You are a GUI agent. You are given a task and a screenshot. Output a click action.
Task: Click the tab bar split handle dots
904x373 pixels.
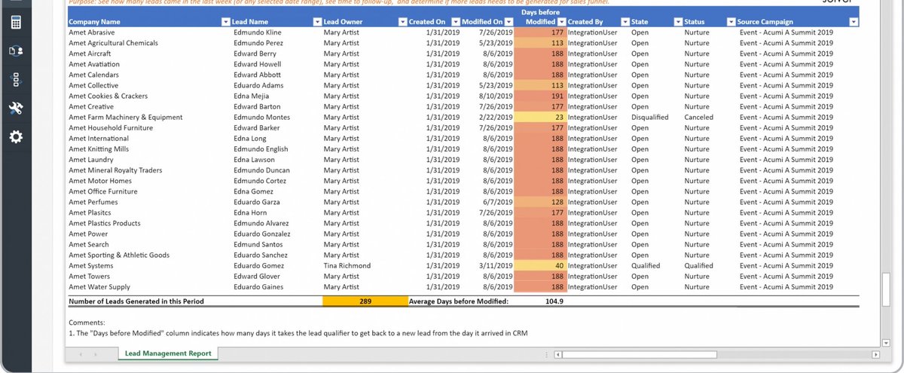coord(546,353)
